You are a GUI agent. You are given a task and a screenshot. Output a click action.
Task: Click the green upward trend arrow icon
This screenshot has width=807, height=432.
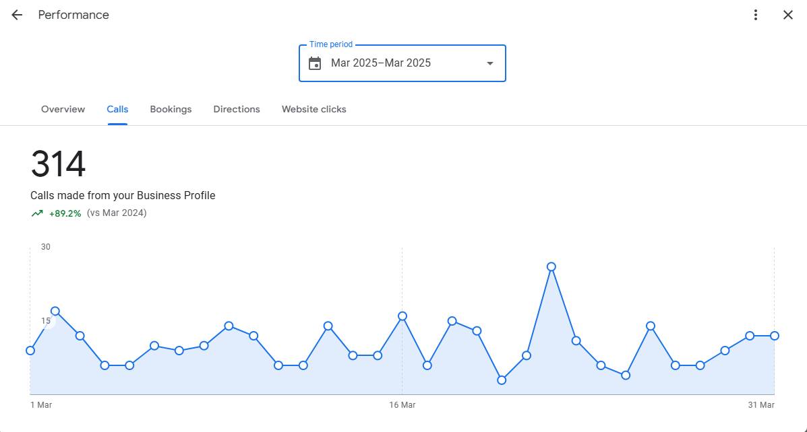[37, 213]
